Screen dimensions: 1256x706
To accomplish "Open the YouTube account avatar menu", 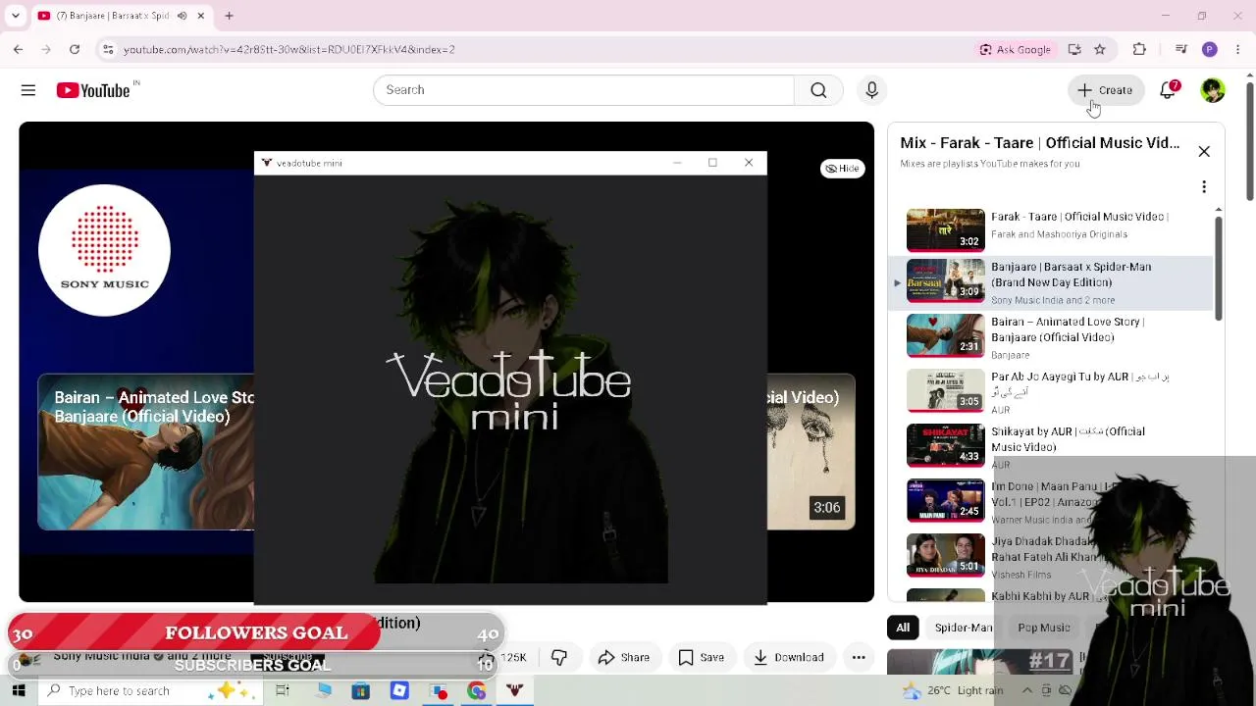I will pos(1213,90).
